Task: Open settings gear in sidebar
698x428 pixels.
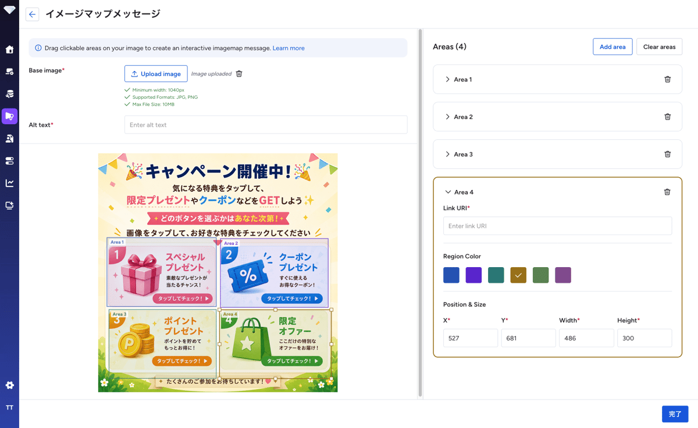Action: [9, 385]
